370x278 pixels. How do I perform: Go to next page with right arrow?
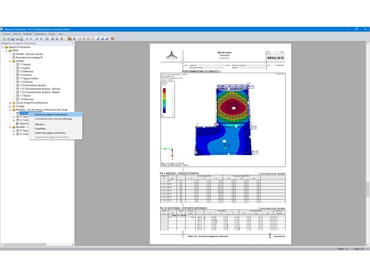point(31,39)
